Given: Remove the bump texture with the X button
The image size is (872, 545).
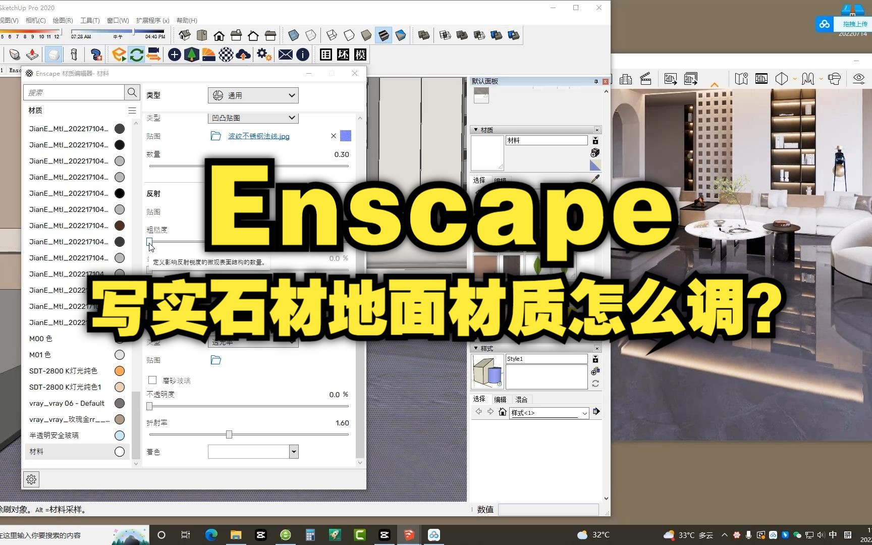Looking at the screenshot, I should click(333, 136).
